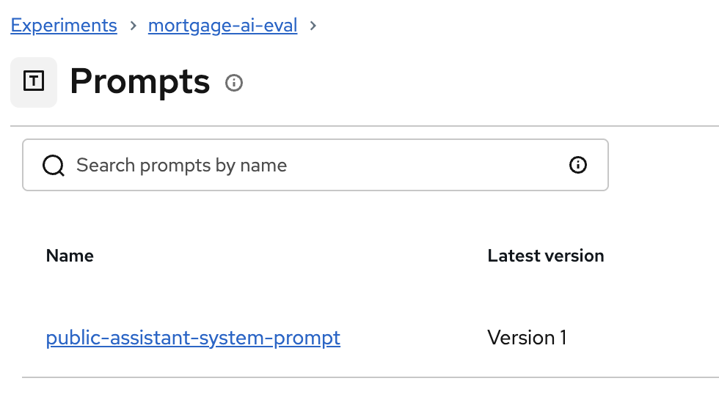Click the table header row
The image size is (719, 403).
point(293,256)
